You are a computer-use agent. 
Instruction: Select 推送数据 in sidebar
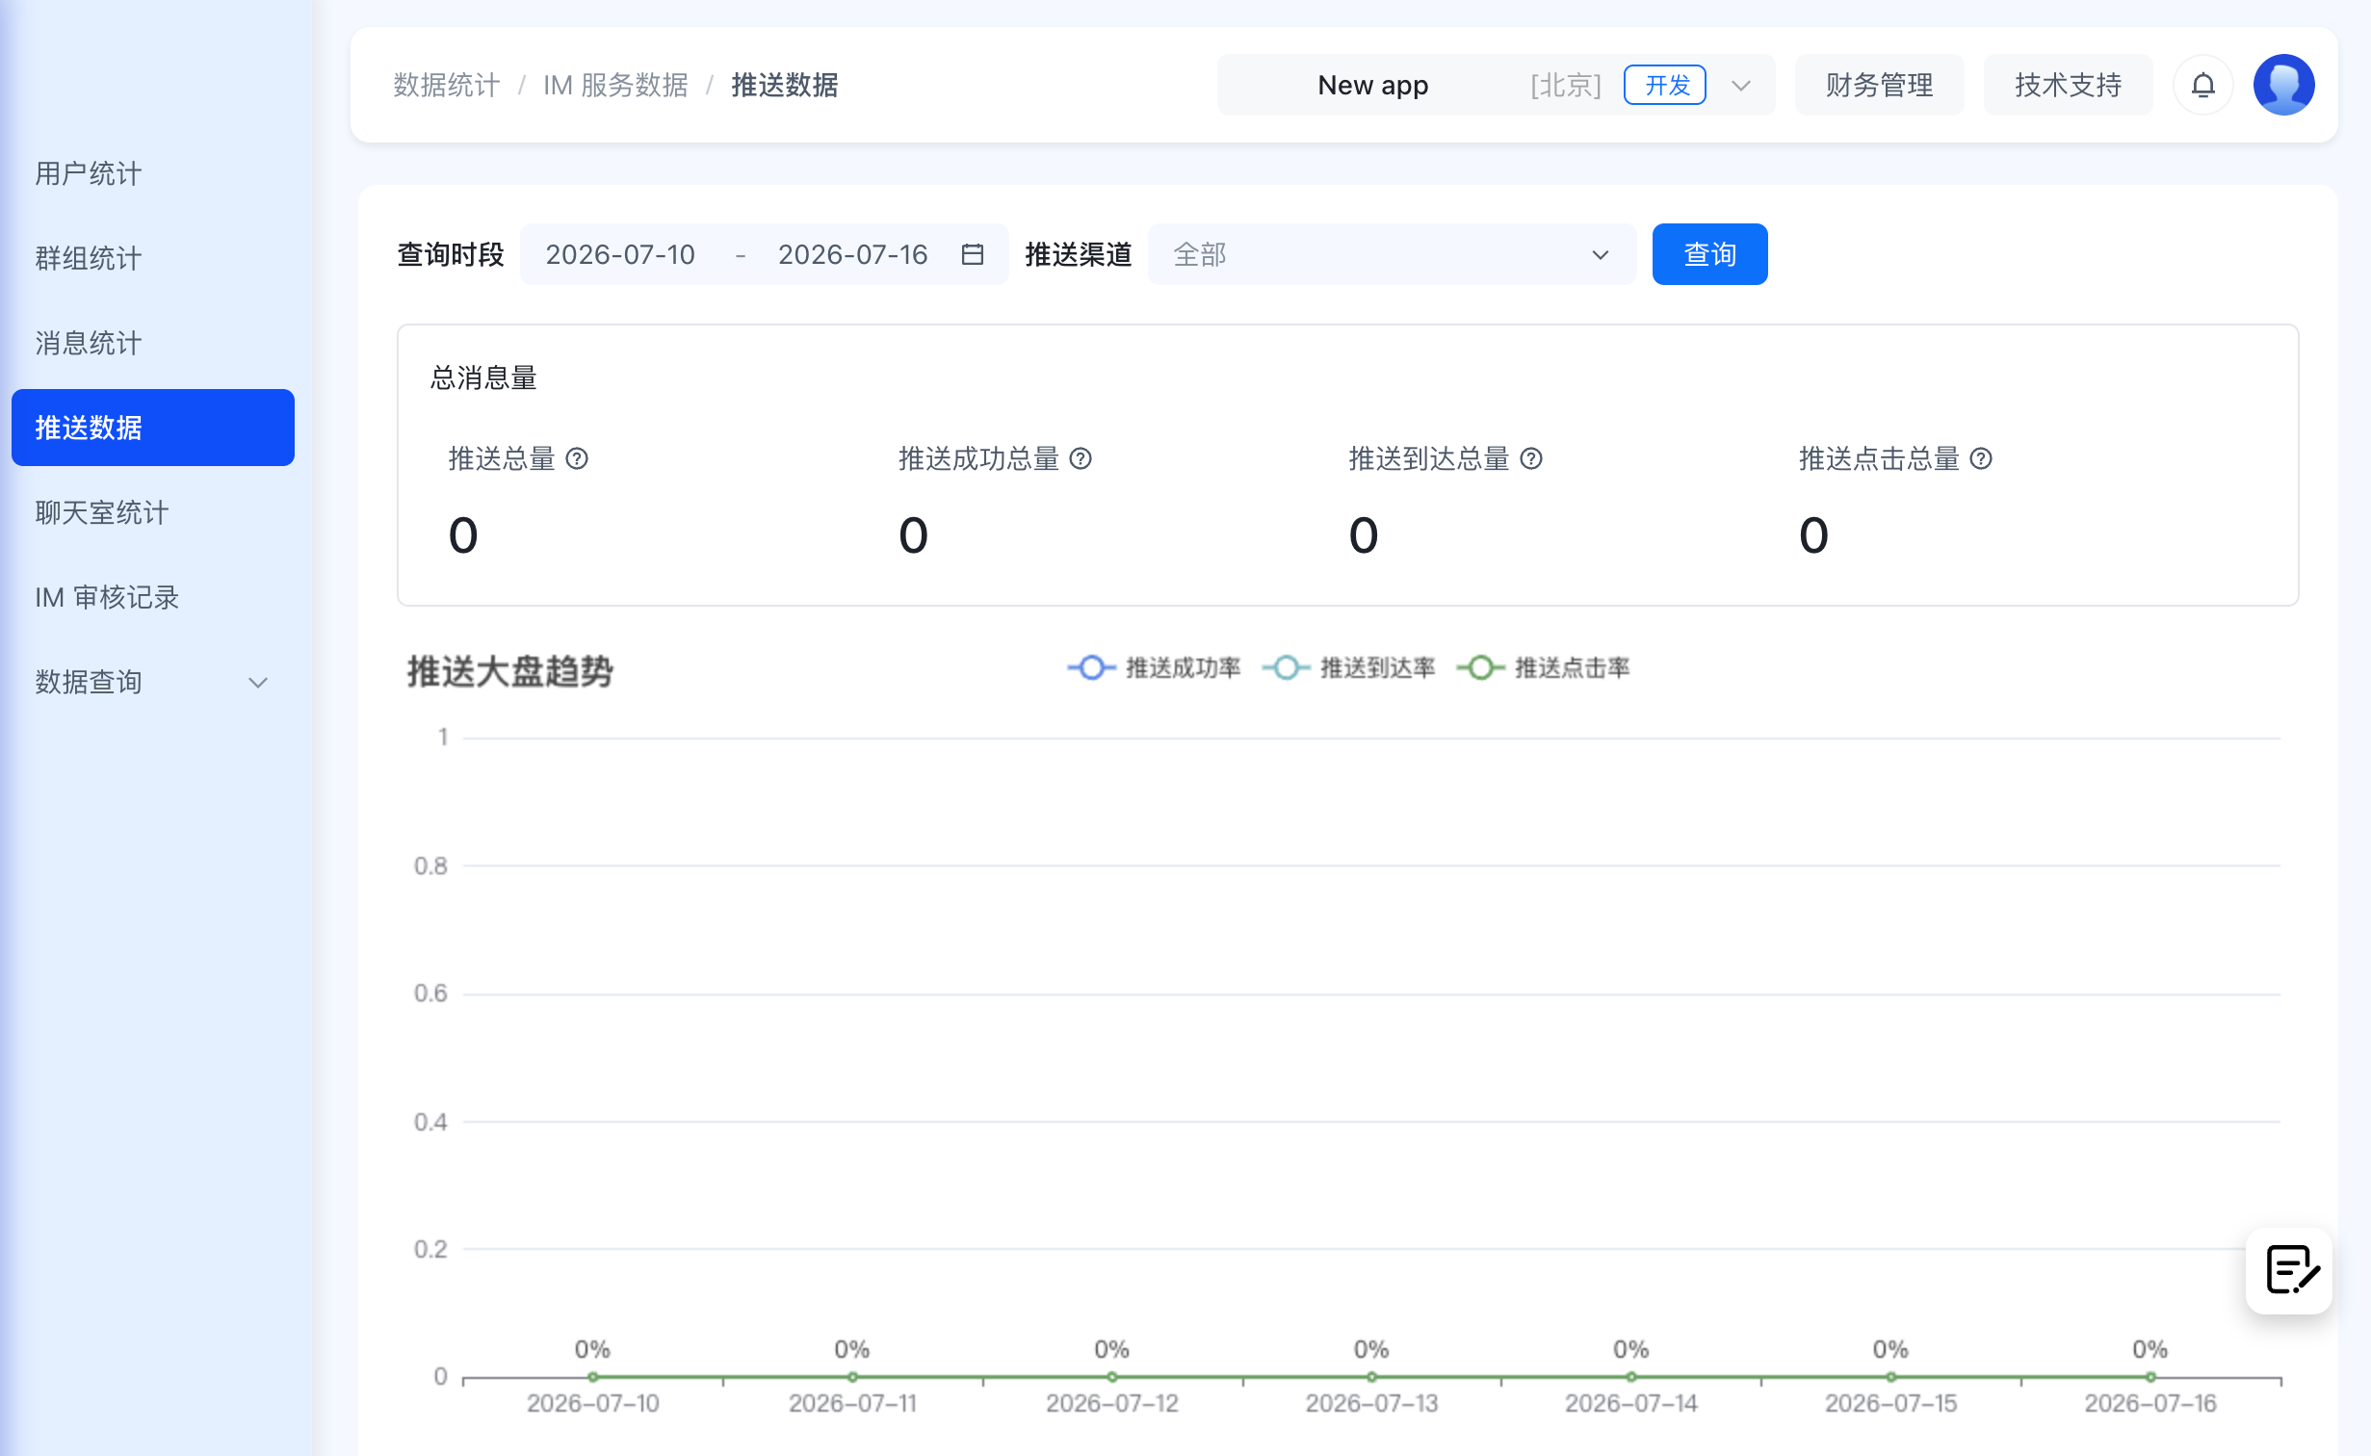[152, 428]
